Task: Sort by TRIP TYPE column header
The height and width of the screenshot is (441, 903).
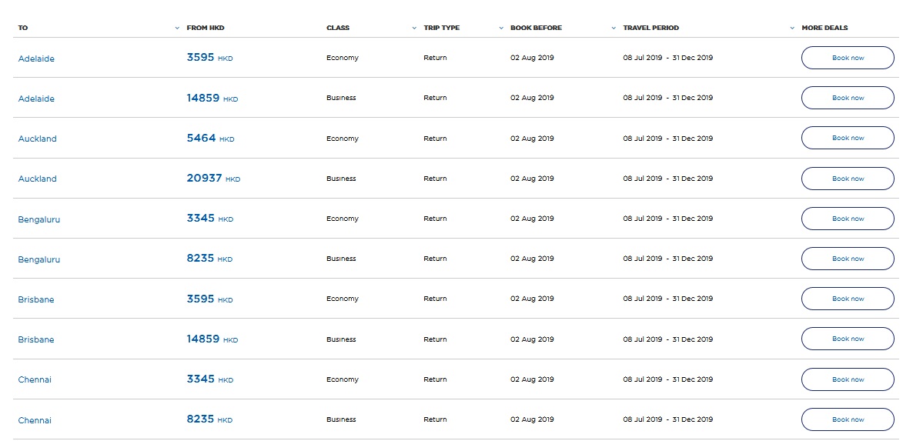Action: (x=442, y=28)
